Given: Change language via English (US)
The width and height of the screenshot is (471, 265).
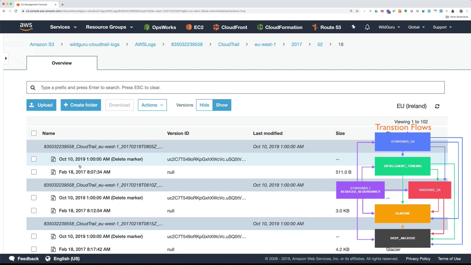Looking at the screenshot, I should (67, 258).
